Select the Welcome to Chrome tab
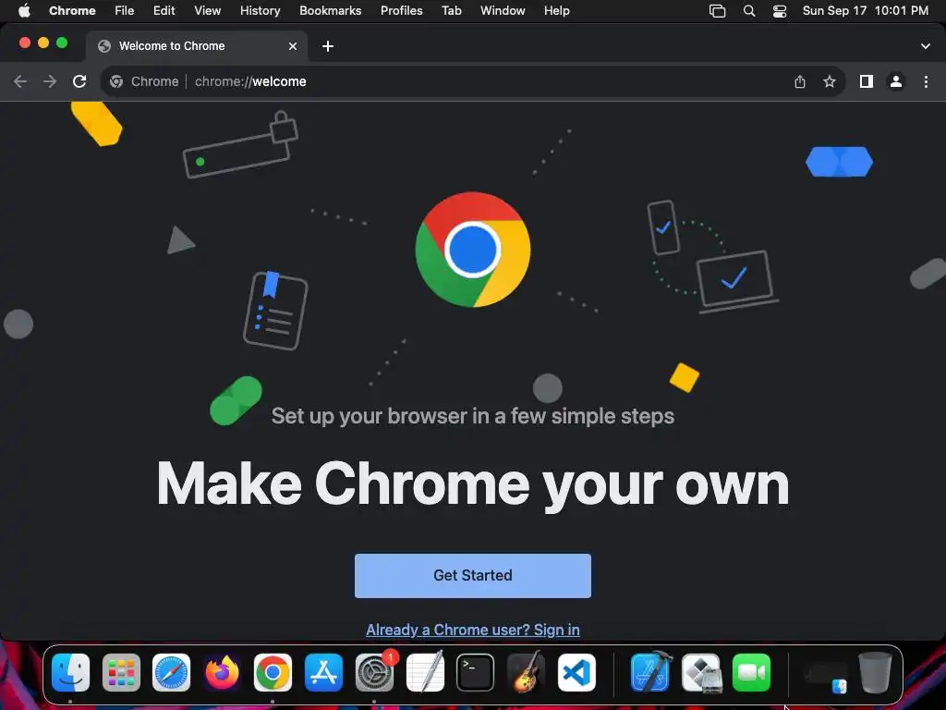This screenshot has width=946, height=710. pos(197,46)
